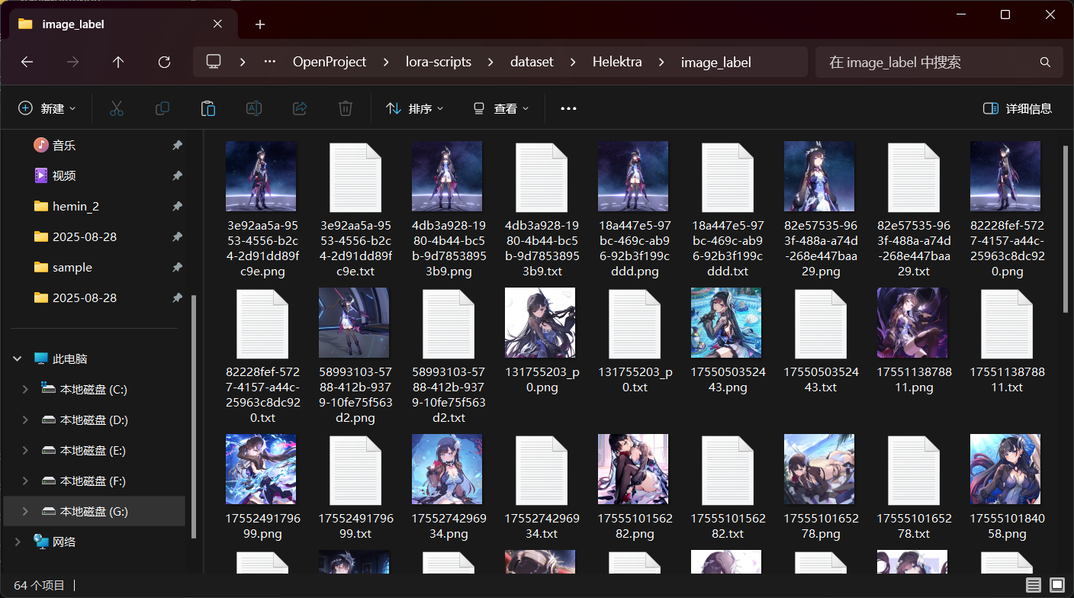Expand subfolders arrow after Helektra breadcrumb
Image resolution: width=1074 pixels, height=598 pixels.
(x=662, y=62)
